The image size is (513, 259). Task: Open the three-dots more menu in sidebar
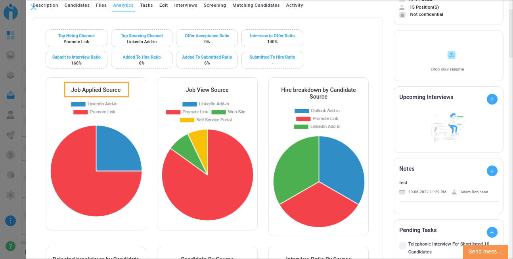coord(11,221)
